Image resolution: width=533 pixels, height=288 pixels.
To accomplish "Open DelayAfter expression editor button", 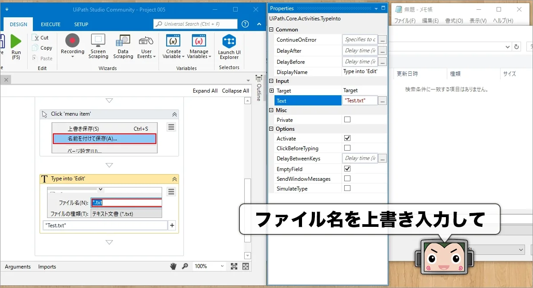I will pos(382,51).
